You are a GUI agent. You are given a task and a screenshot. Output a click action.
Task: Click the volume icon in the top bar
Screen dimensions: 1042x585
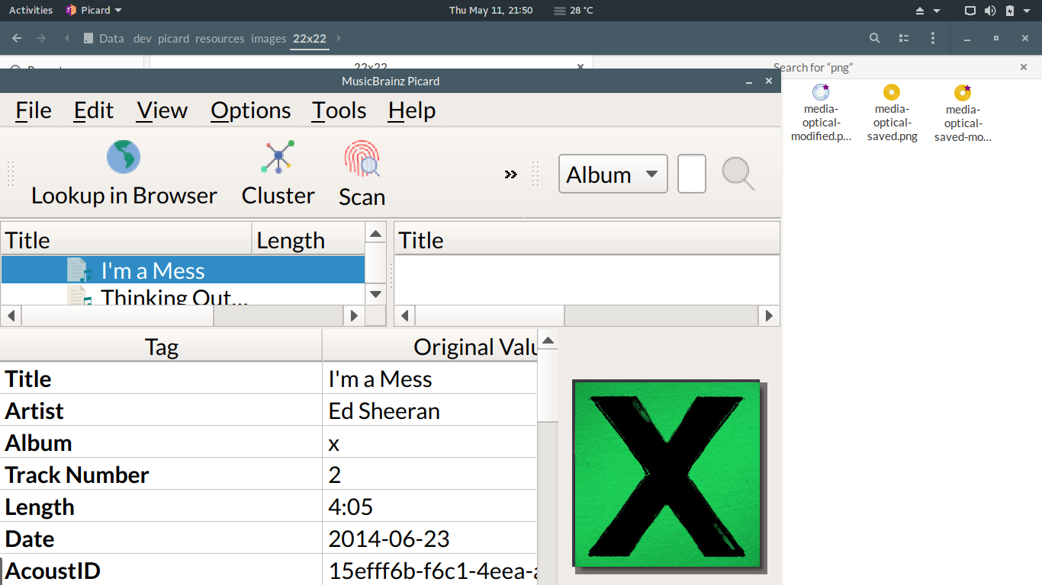(x=990, y=11)
